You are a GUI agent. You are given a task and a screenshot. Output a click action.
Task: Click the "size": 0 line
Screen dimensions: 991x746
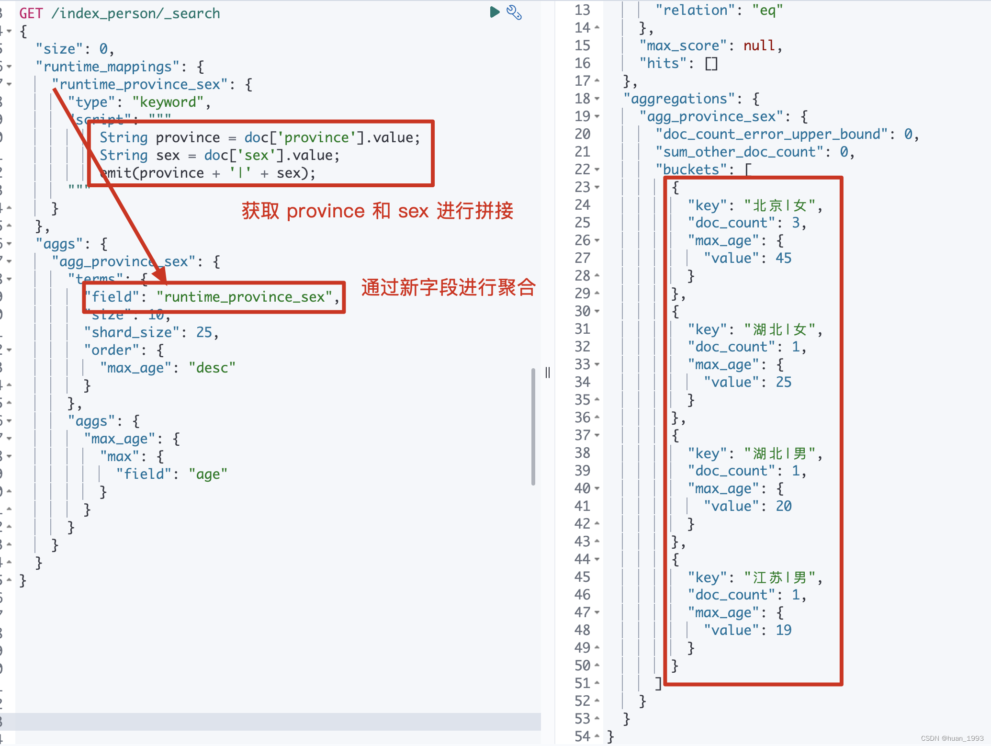tap(75, 49)
